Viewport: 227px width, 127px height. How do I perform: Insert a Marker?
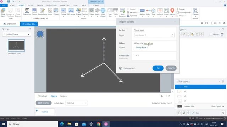(172, 12)
